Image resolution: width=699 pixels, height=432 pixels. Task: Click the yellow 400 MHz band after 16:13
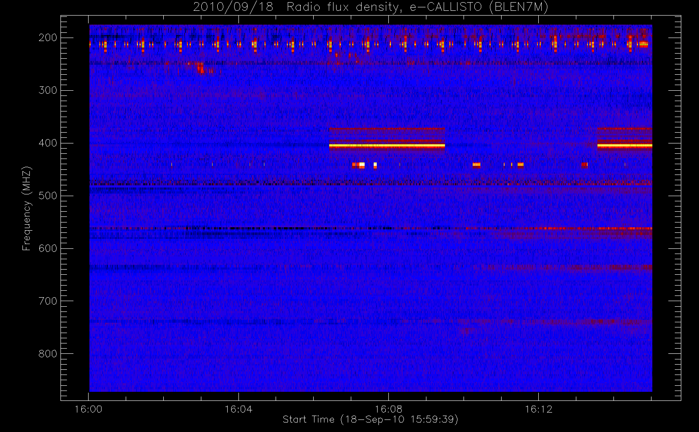pyautogui.click(x=625, y=146)
